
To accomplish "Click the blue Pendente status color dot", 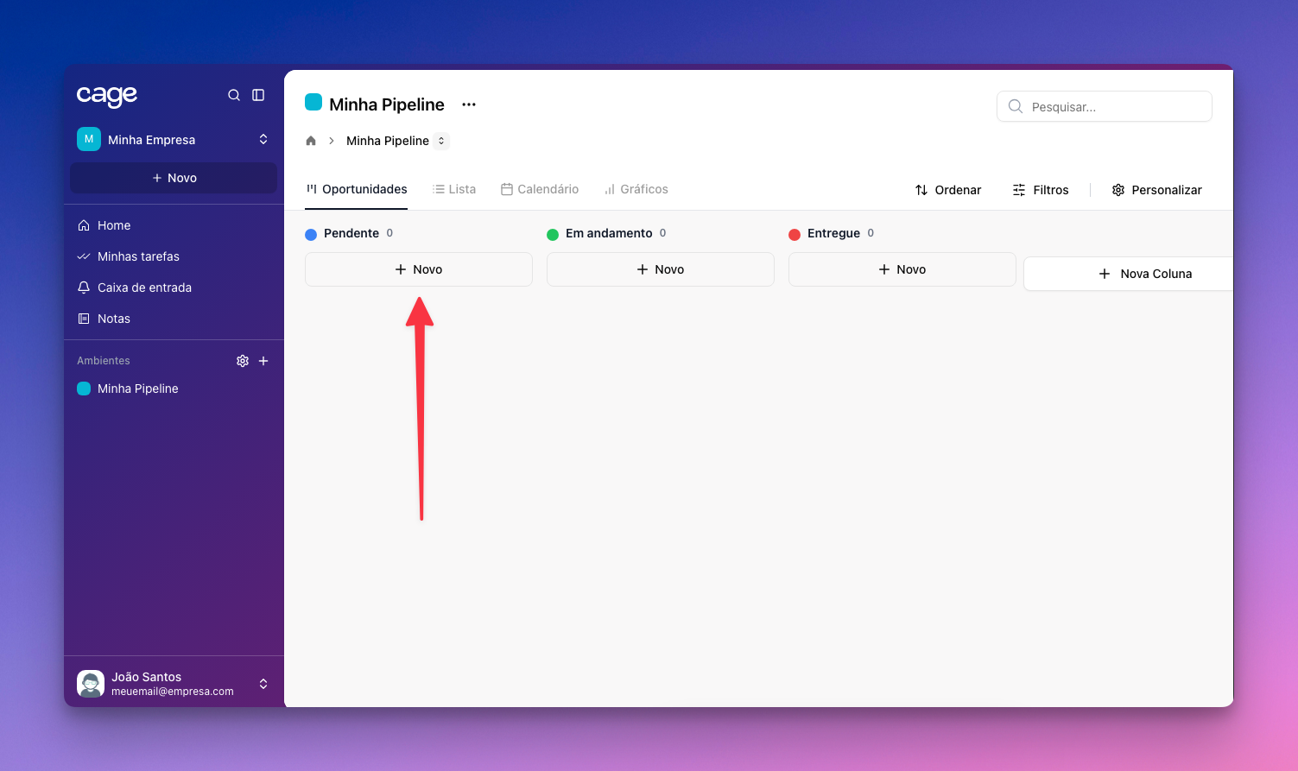I will pos(311,234).
